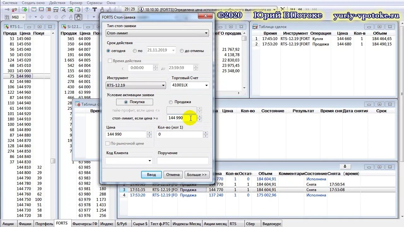Screen dimensions: 404x227
Task: Open the Торговый Счет 41001LX dropdown
Action: [190, 85]
